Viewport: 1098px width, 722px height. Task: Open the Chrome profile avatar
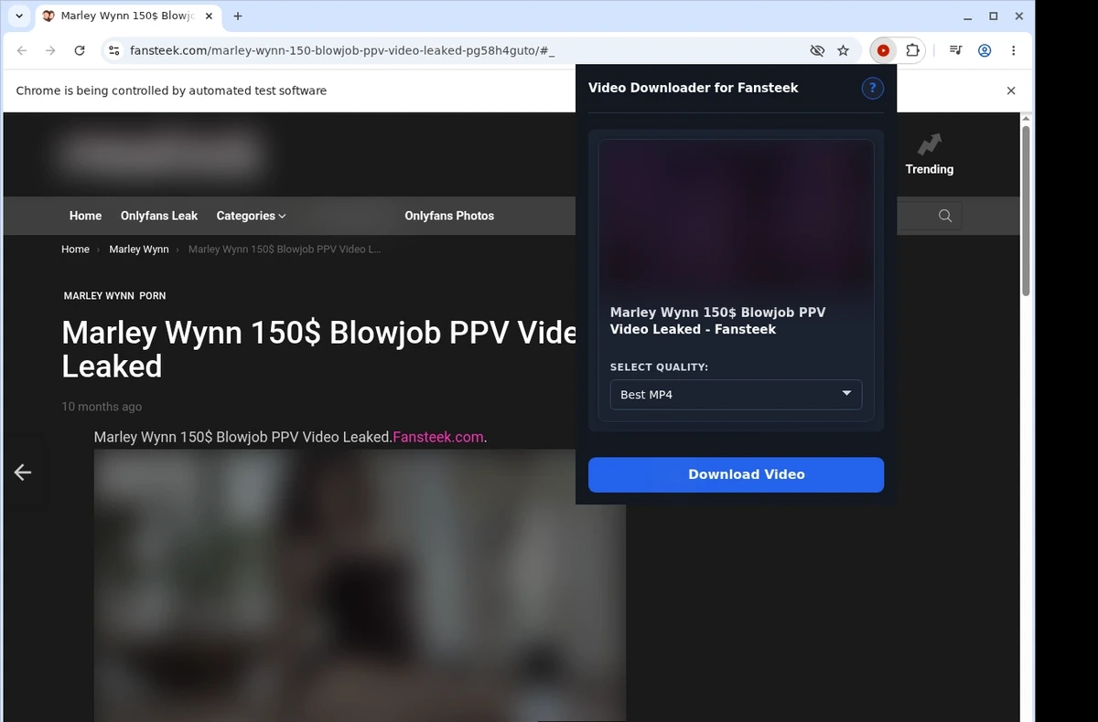pyautogui.click(x=985, y=51)
